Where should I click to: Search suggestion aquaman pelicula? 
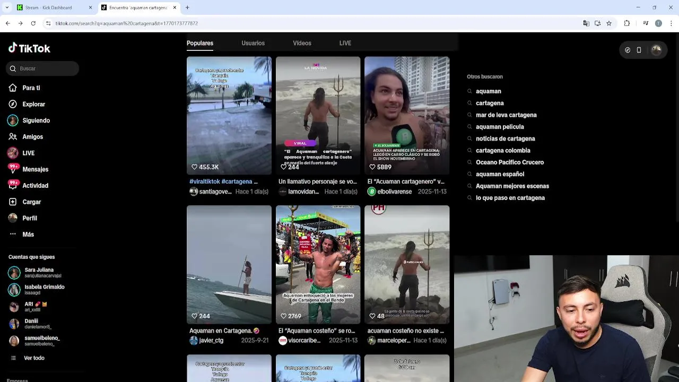500,127
